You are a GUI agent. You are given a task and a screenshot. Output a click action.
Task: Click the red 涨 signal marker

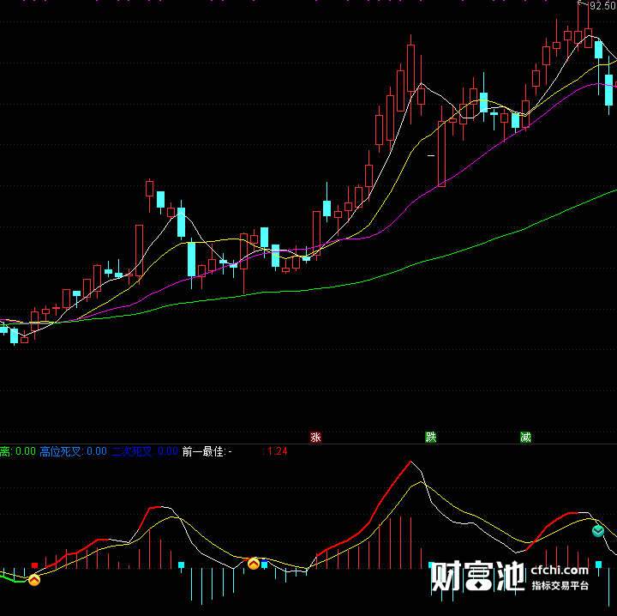[x=315, y=437]
